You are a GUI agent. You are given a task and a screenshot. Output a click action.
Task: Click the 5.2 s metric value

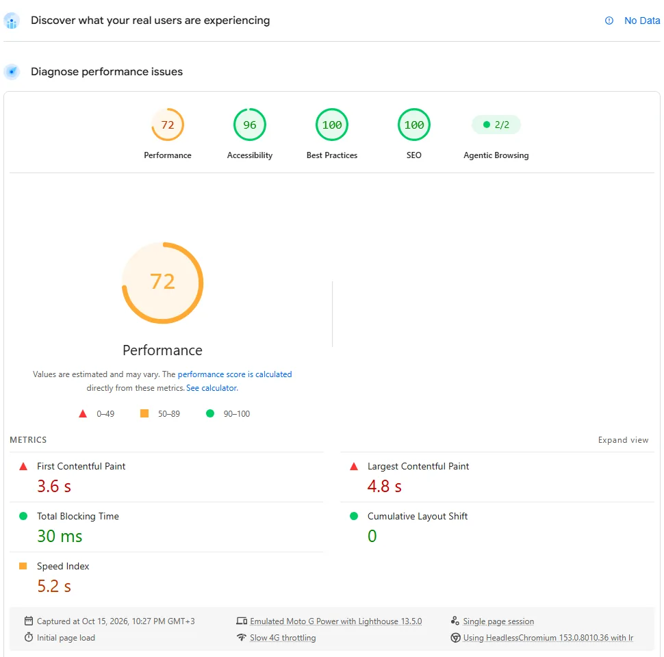point(54,586)
